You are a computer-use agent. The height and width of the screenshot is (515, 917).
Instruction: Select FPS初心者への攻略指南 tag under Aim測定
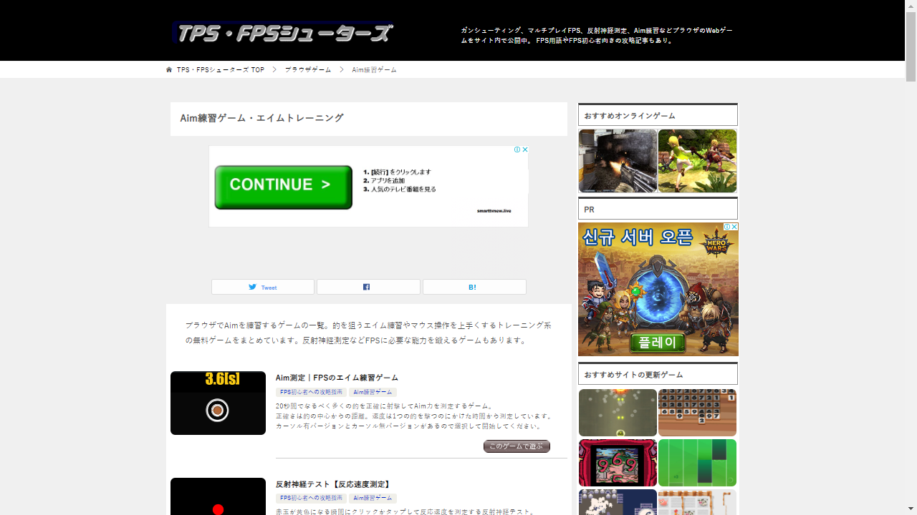(311, 392)
